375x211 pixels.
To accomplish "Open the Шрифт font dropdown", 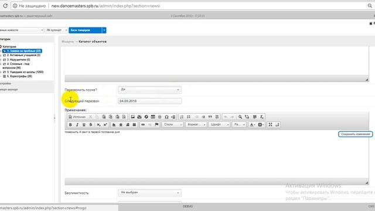I will tap(219, 125).
